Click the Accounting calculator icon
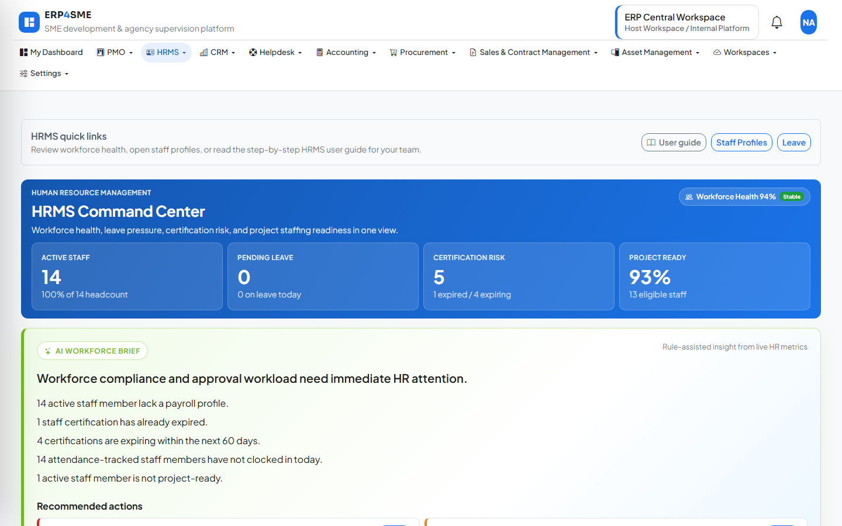This screenshot has width=842, height=526. click(x=320, y=52)
